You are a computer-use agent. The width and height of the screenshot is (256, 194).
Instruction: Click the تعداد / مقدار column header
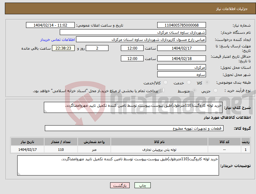61,142
